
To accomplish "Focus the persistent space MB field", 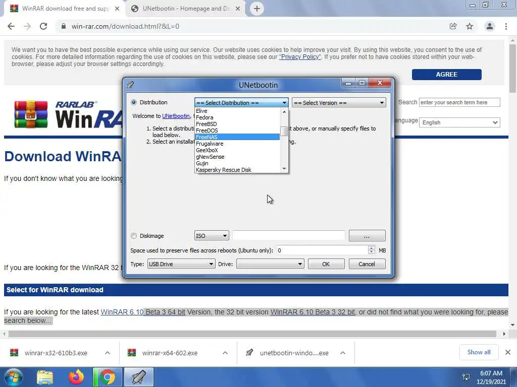I will (x=322, y=250).
